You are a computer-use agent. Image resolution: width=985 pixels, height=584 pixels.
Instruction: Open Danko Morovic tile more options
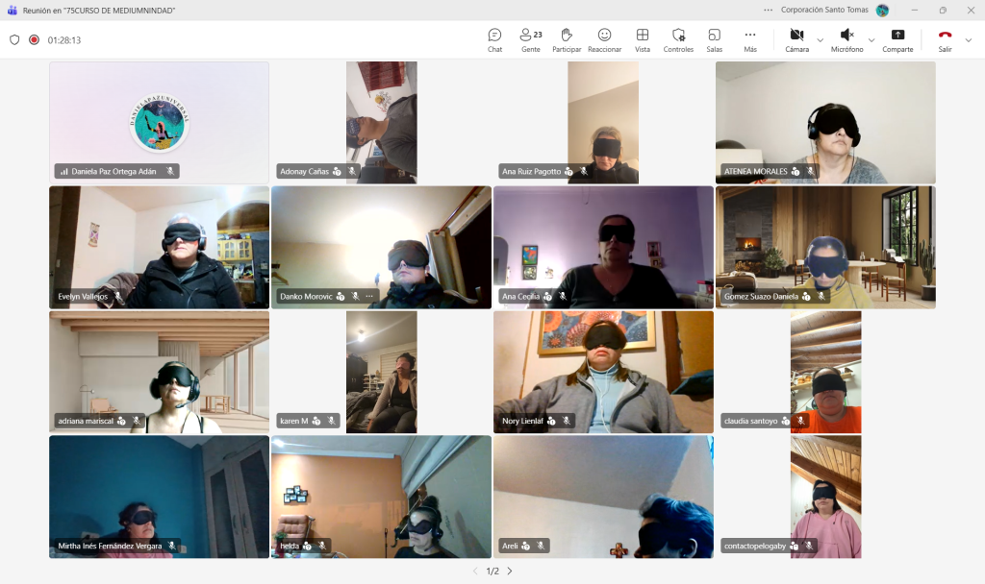pyautogui.click(x=369, y=296)
